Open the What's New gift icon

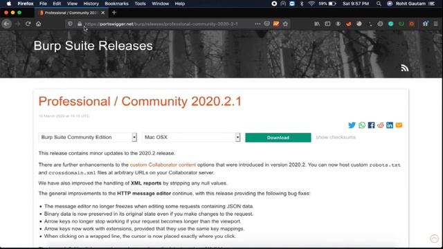coord(425,24)
